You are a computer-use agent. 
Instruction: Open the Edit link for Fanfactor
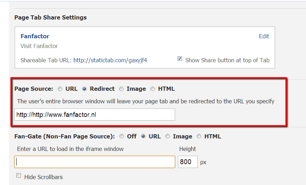264,36
